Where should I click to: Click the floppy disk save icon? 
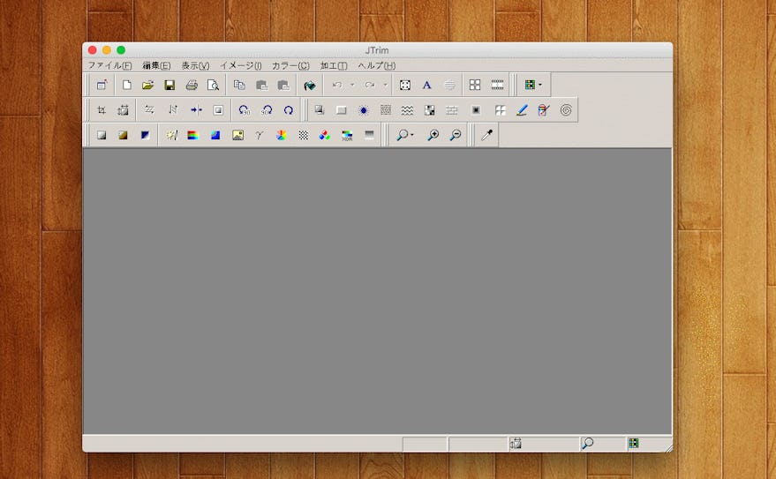170,86
